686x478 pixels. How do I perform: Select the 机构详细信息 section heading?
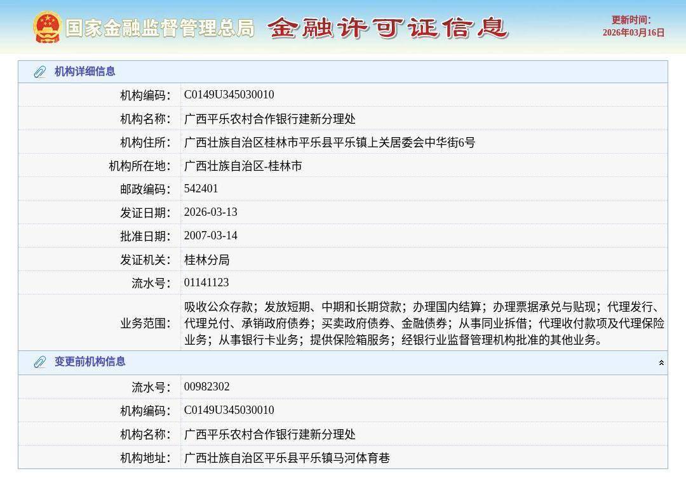(x=84, y=72)
